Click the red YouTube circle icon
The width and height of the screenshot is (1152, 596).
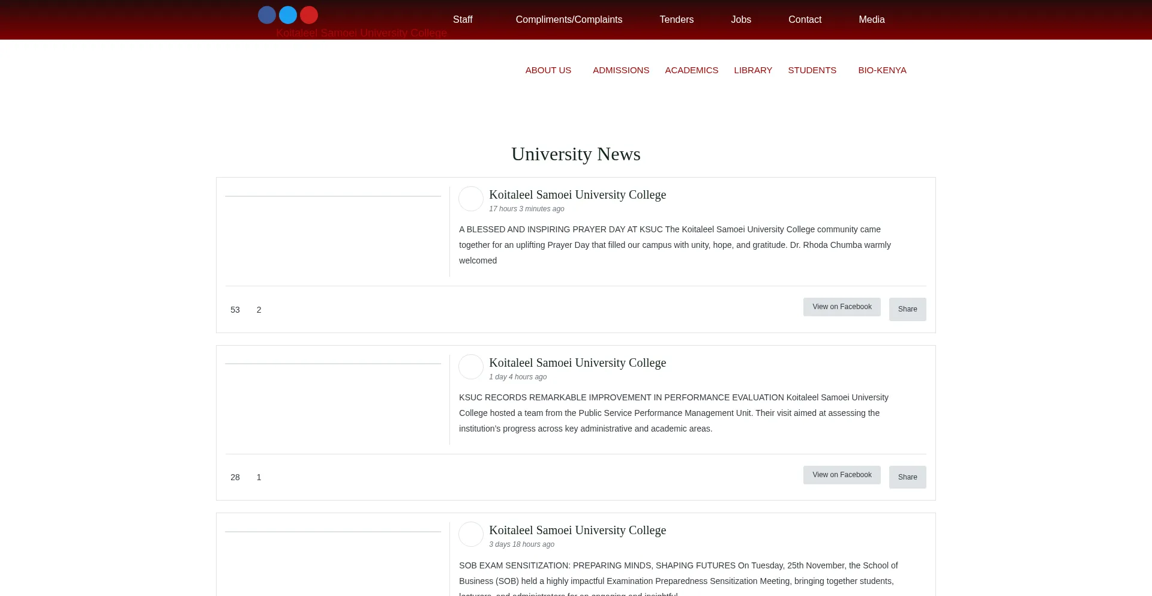click(x=309, y=15)
